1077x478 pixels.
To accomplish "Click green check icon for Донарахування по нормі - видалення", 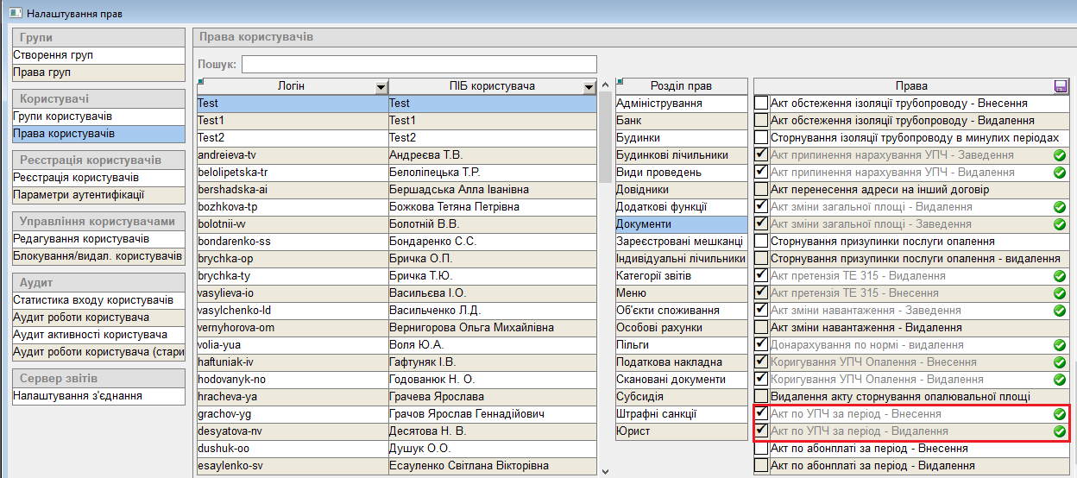I will click(x=1059, y=345).
